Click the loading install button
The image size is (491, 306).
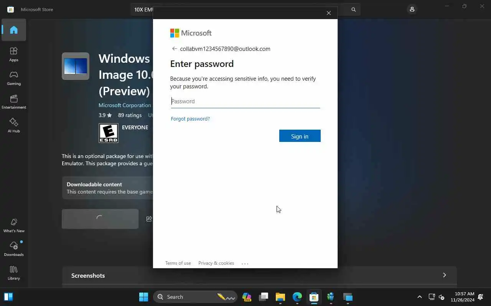100,219
